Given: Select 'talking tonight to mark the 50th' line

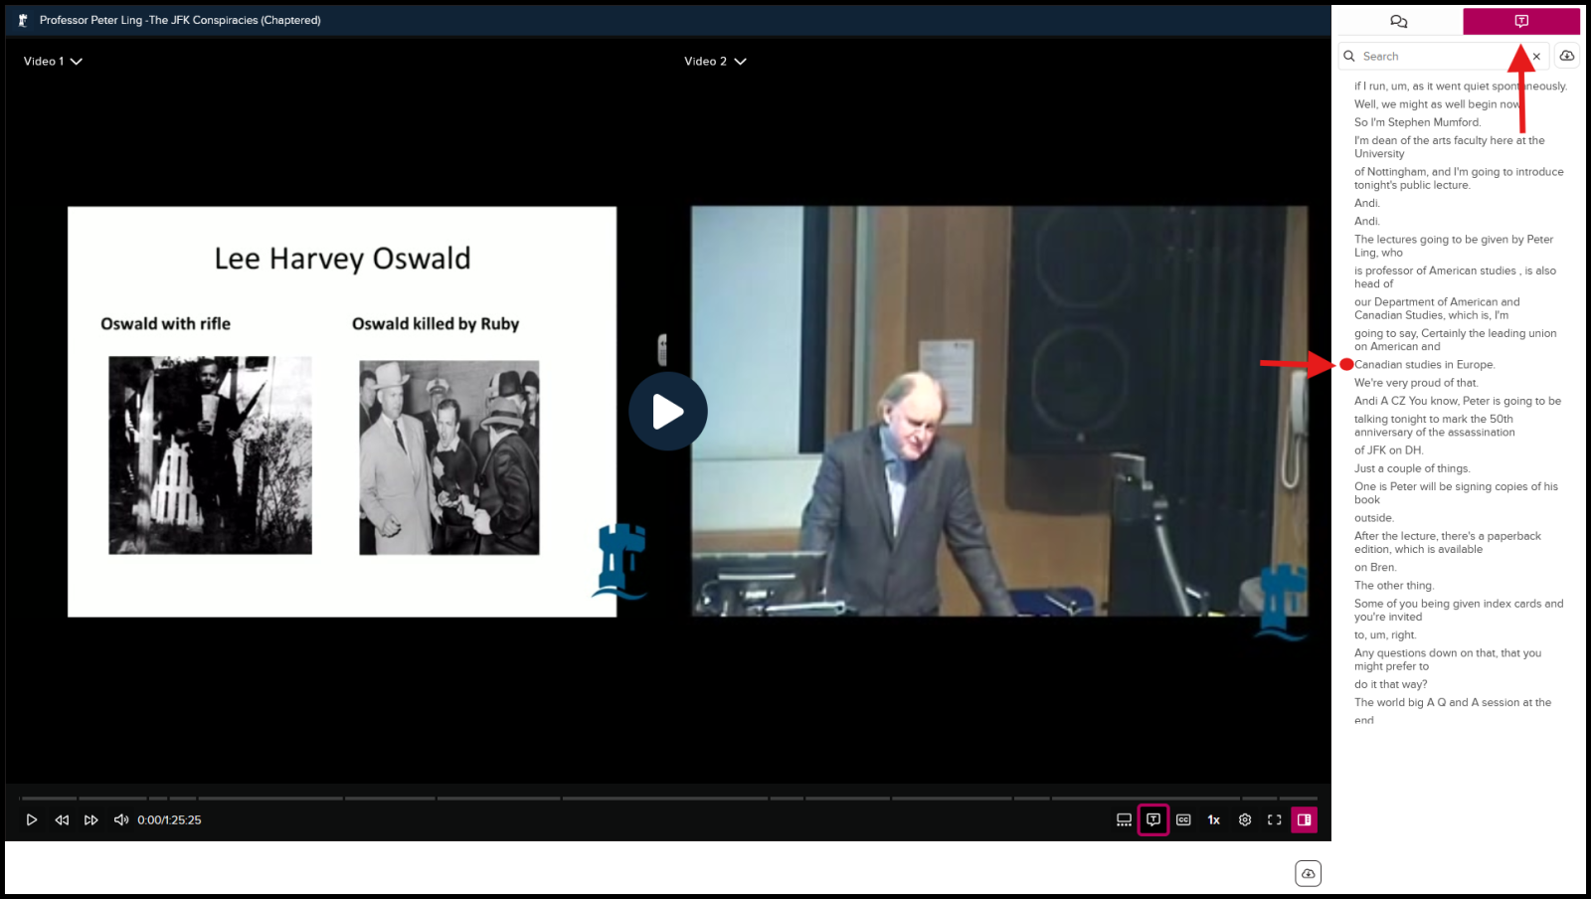Looking at the screenshot, I should pos(1435,426).
